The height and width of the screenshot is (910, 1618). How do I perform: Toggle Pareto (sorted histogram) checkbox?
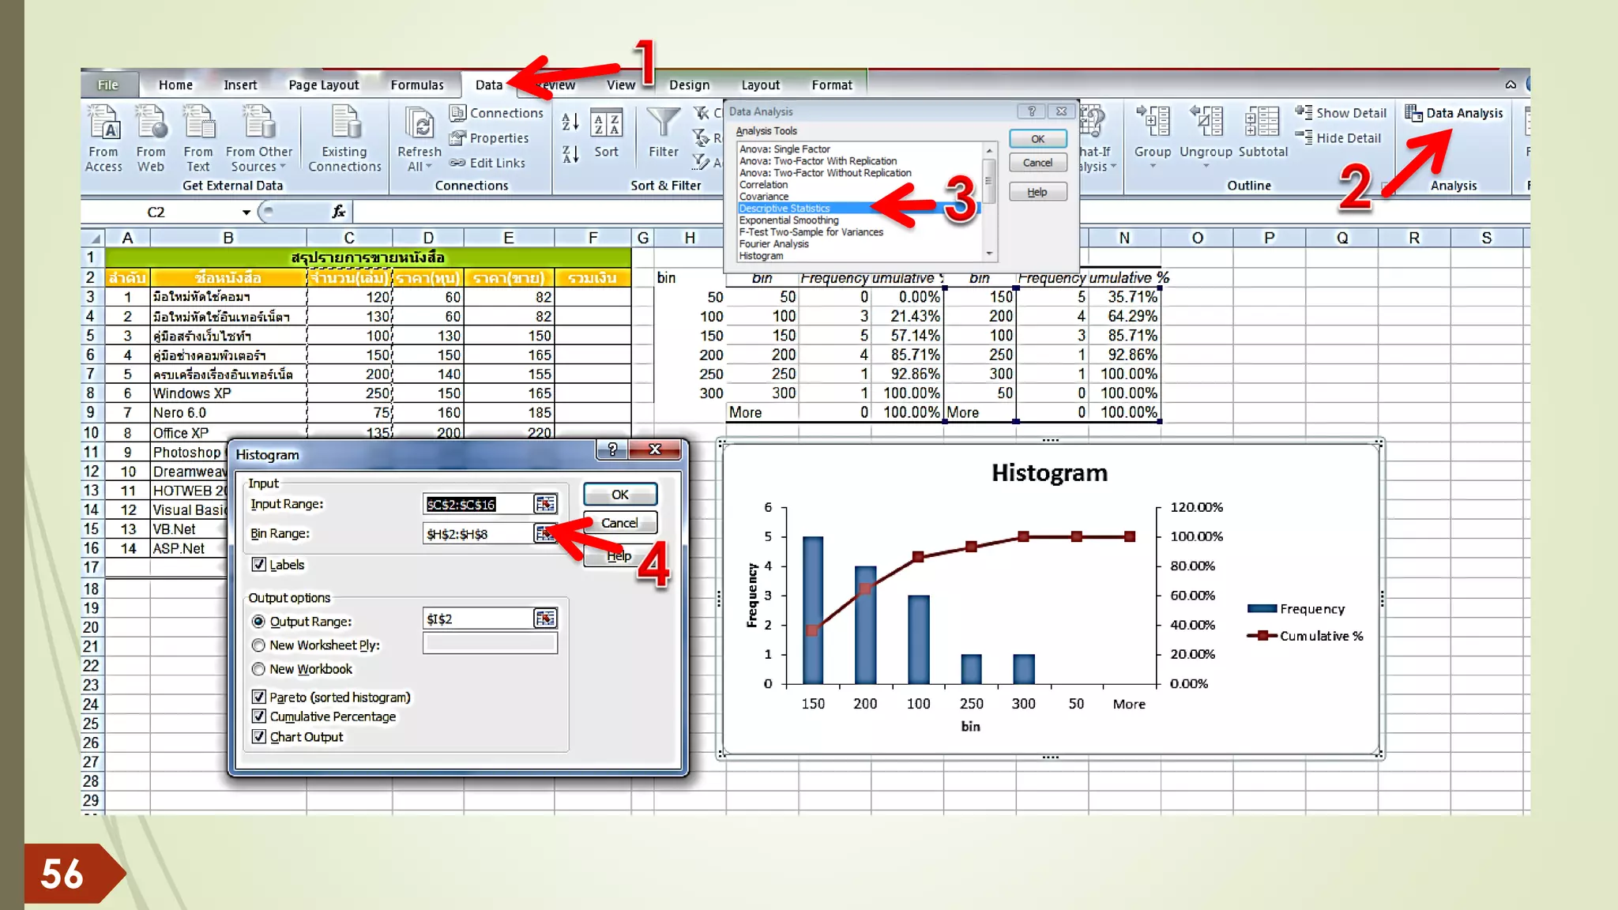pos(258,697)
